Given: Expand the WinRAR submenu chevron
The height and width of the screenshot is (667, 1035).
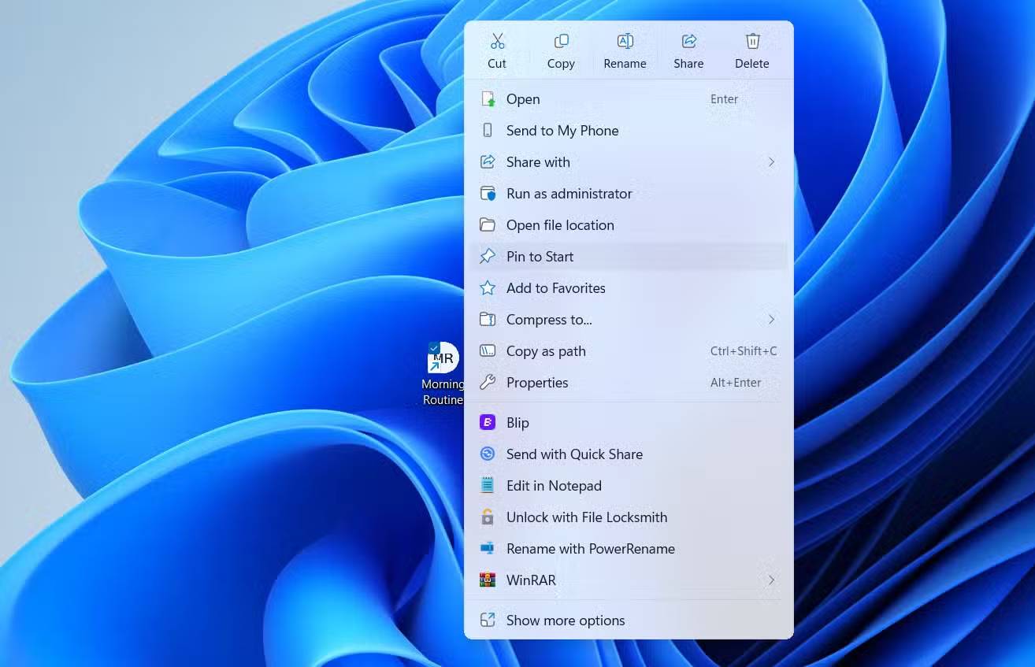Looking at the screenshot, I should pos(771,580).
